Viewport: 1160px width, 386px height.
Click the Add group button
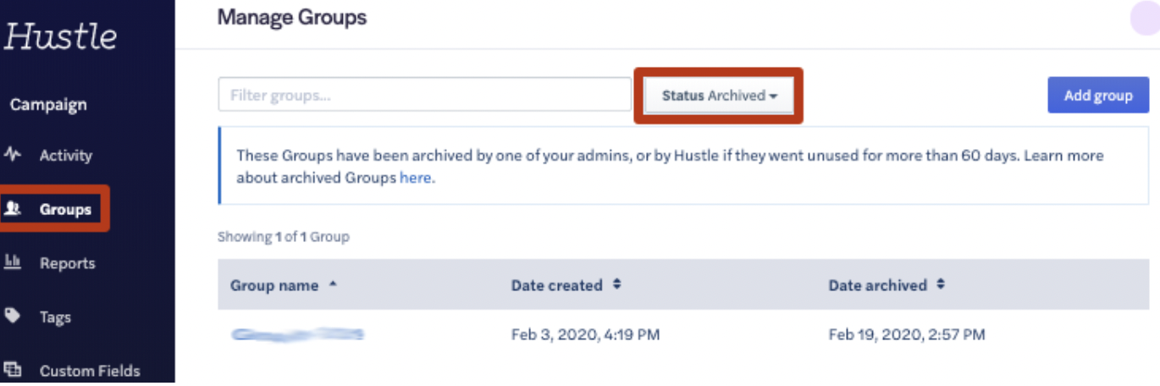coord(1098,95)
